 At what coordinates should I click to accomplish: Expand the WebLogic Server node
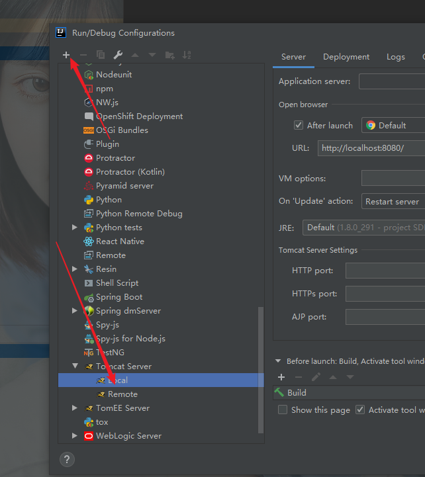pyautogui.click(x=75, y=435)
